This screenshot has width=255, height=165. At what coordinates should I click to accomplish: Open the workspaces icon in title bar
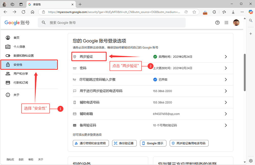(12, 4)
